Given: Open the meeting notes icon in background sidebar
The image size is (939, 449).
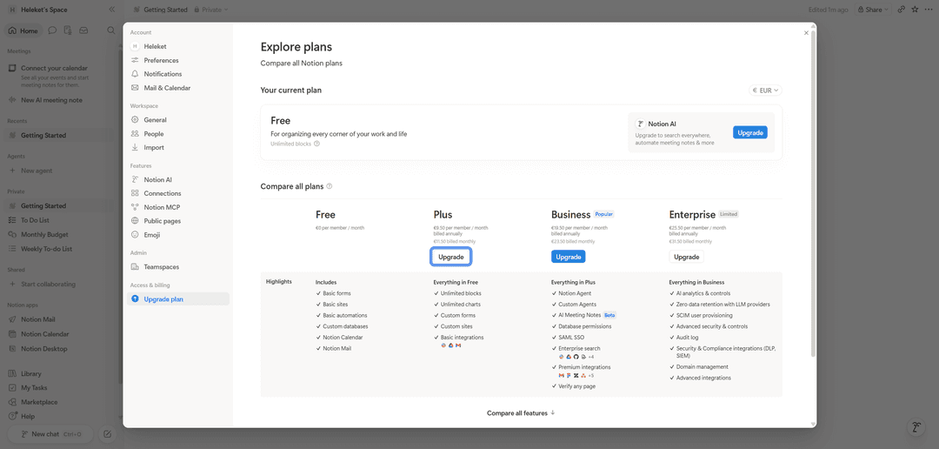Looking at the screenshot, I should pos(69,30).
